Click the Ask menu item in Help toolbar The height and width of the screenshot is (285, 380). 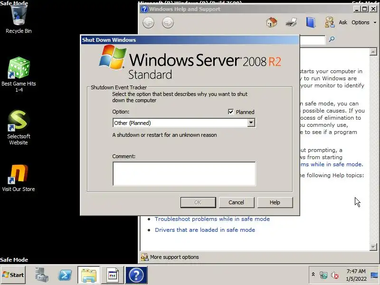(343, 22)
